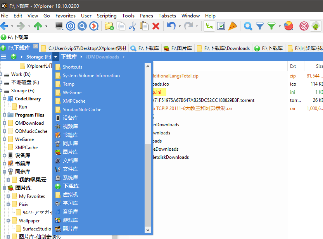
Task: Toggle the pink spiral color filters button
Action: coord(304,26)
